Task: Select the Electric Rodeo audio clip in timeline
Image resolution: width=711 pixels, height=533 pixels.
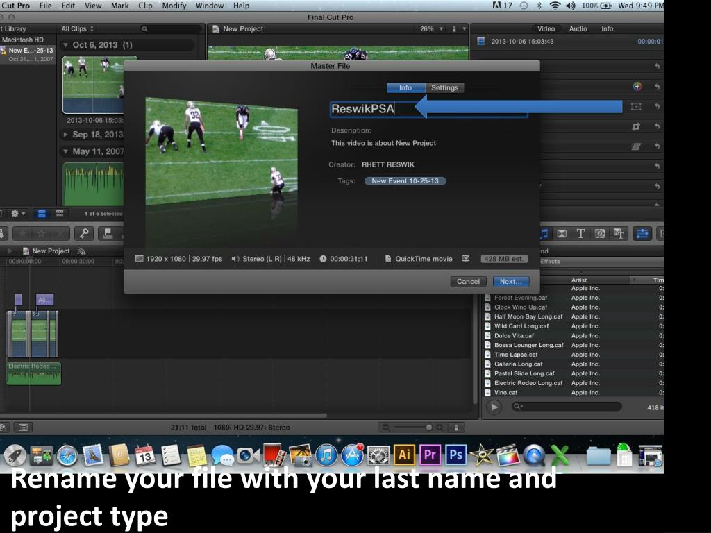Action: [33, 373]
